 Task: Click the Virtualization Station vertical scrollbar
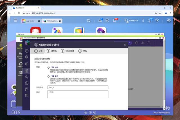click(x=164, y=70)
